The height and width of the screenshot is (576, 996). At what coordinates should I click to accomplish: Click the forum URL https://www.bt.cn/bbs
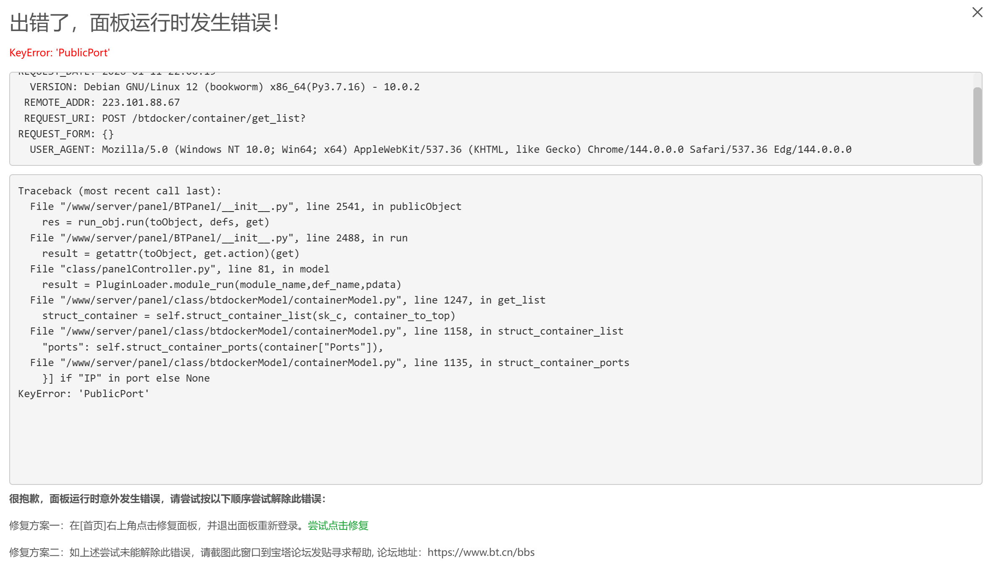coord(481,552)
